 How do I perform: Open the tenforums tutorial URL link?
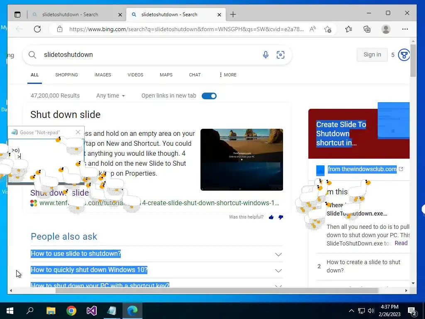pos(159,203)
